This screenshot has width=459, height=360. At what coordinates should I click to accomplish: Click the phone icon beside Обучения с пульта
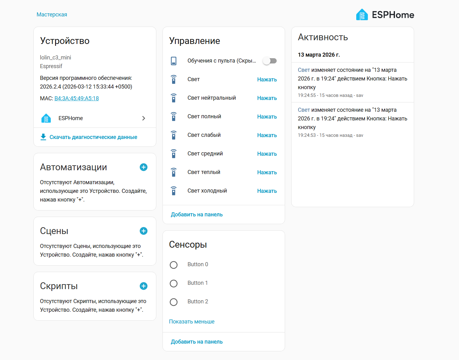174,61
